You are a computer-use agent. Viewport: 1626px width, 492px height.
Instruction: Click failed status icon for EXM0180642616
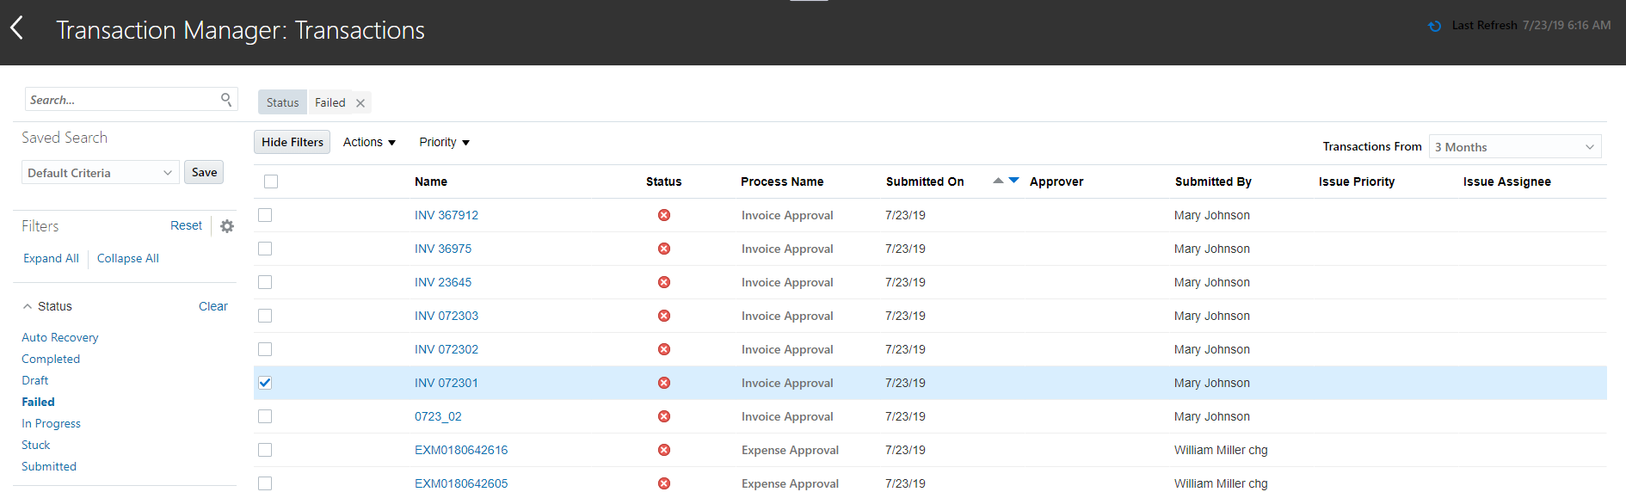coord(664,450)
